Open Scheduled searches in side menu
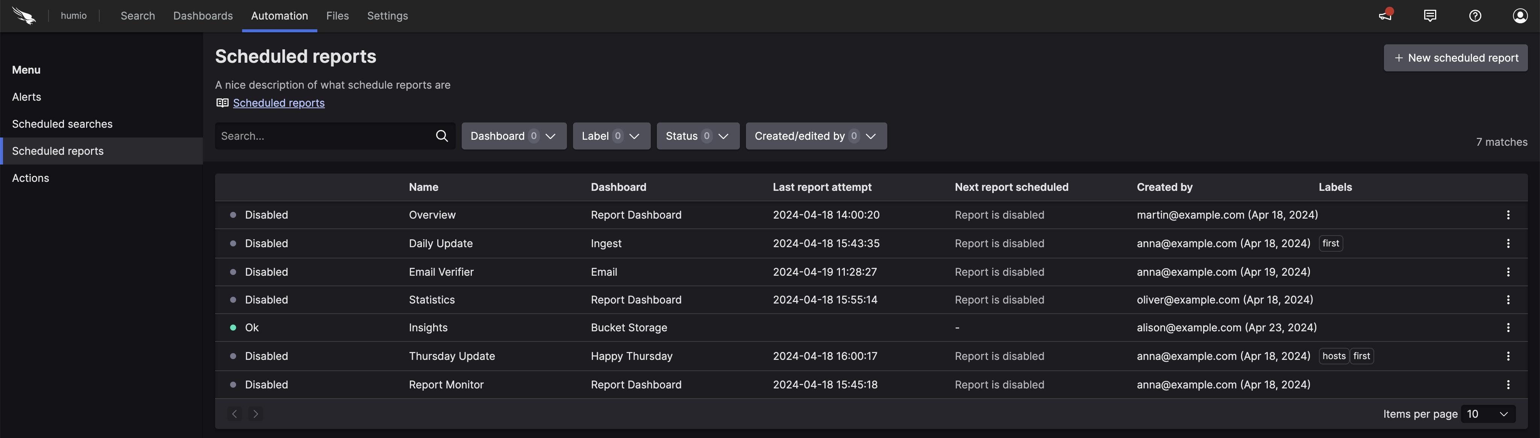The width and height of the screenshot is (1540, 438). tap(62, 124)
